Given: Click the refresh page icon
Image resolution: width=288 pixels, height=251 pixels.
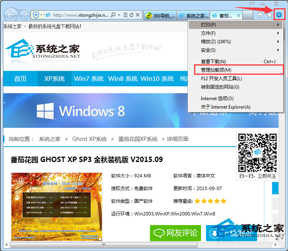Looking at the screenshot, I should [x=132, y=15].
